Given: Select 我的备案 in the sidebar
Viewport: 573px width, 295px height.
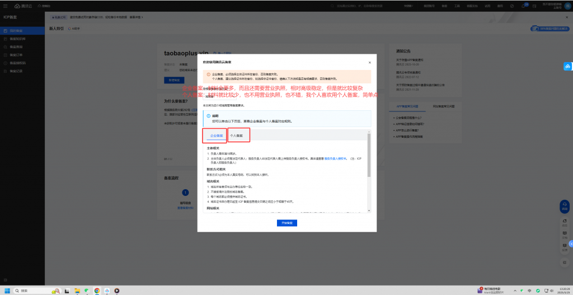Looking at the screenshot, I should [22, 31].
